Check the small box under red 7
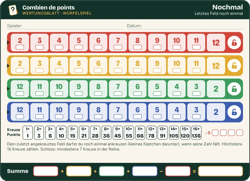 118,47
